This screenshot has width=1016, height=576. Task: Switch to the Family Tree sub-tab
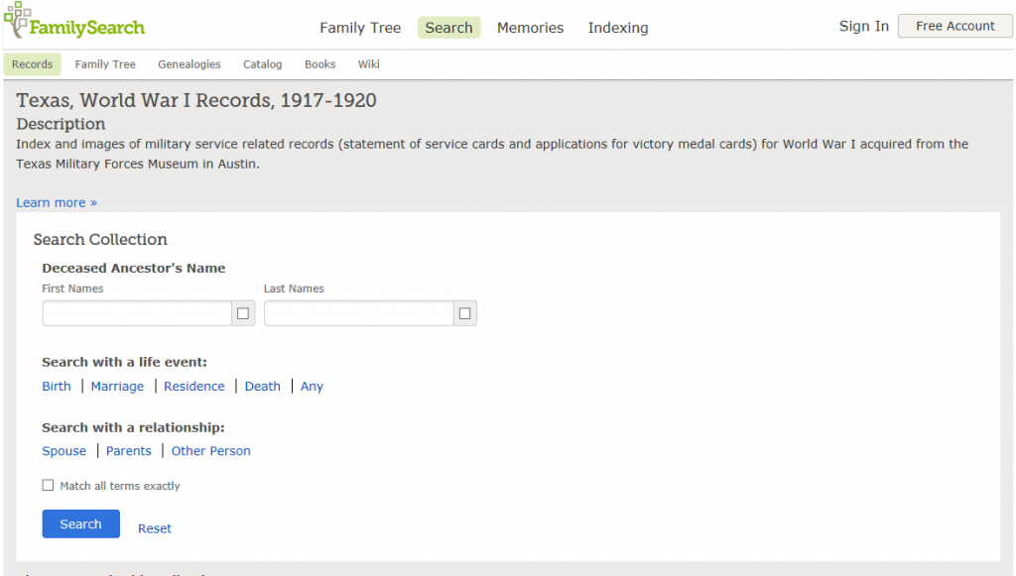[105, 64]
